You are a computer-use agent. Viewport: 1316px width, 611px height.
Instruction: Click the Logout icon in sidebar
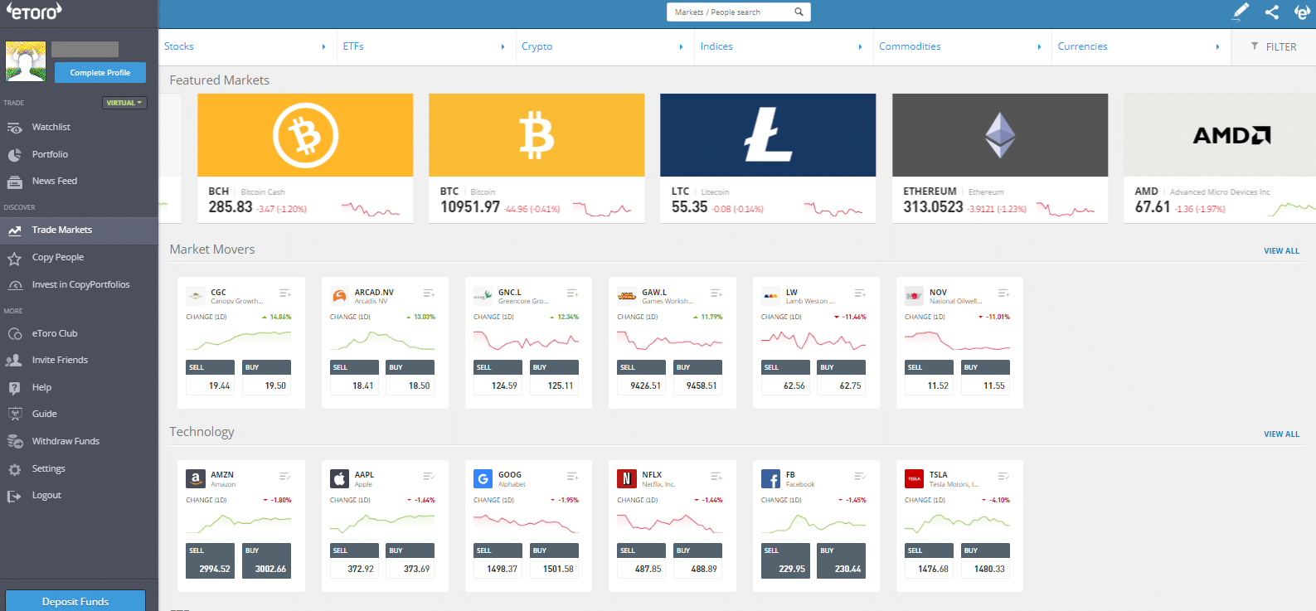point(14,497)
